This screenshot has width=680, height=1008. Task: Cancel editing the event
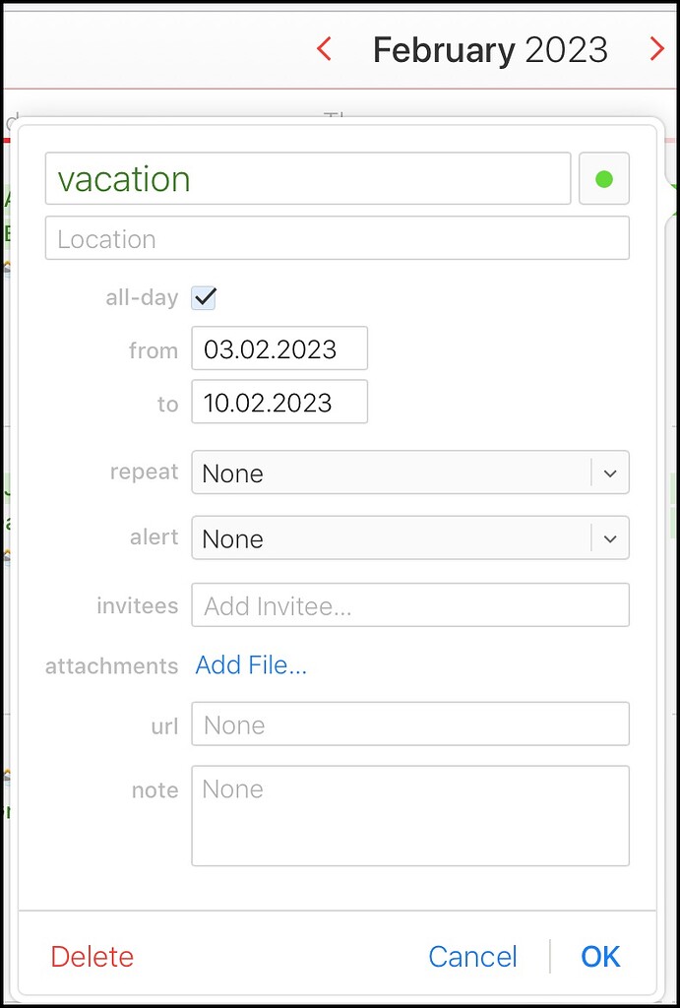472,956
